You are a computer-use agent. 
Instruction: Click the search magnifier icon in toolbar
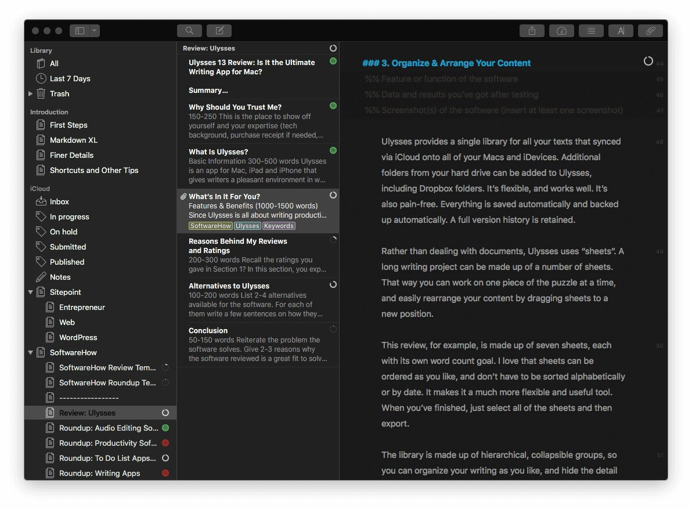(189, 31)
